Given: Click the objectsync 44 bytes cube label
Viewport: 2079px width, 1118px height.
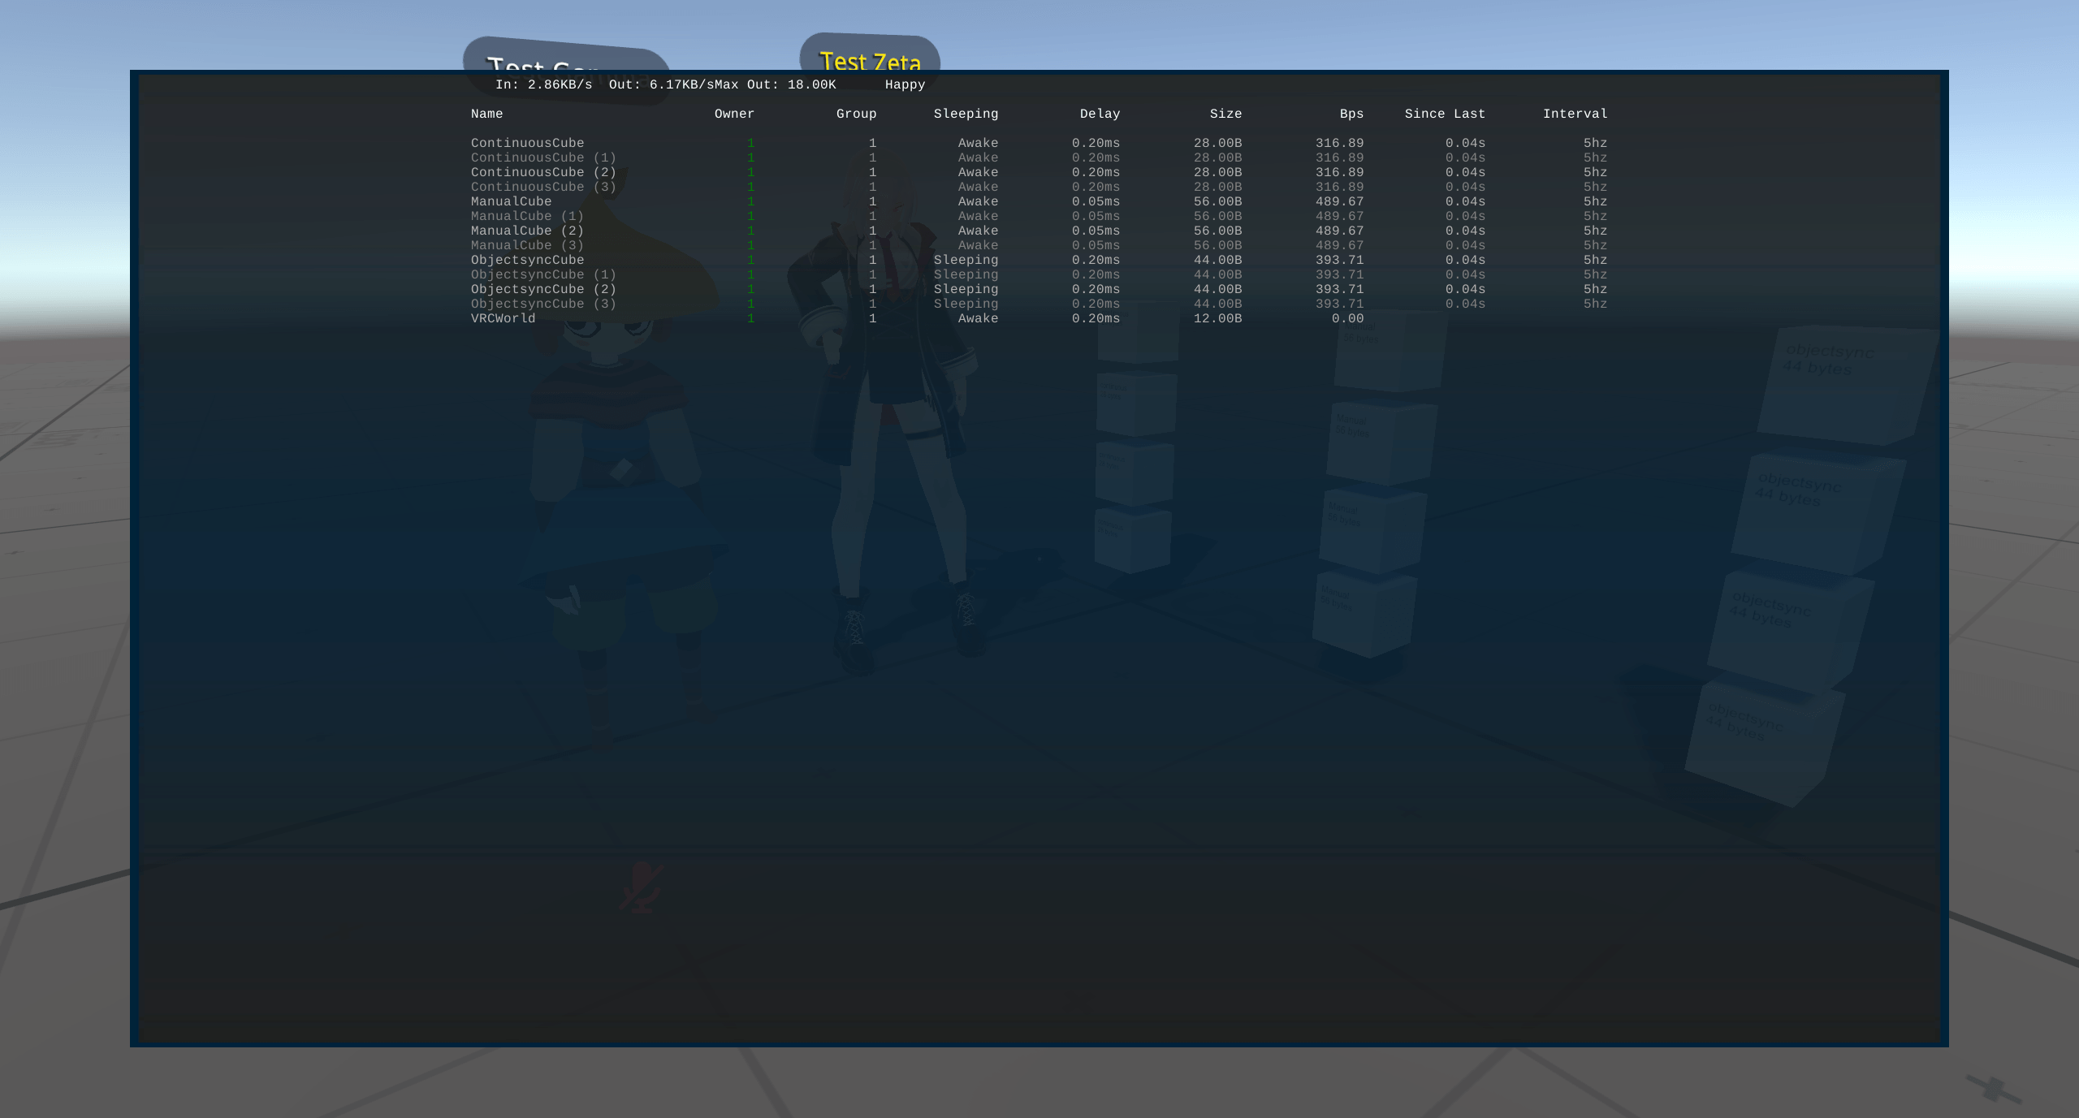Looking at the screenshot, I should (1828, 360).
